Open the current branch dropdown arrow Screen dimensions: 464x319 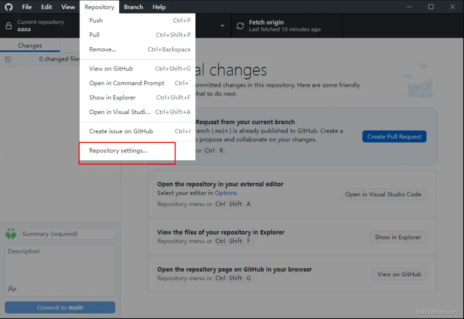point(222,25)
